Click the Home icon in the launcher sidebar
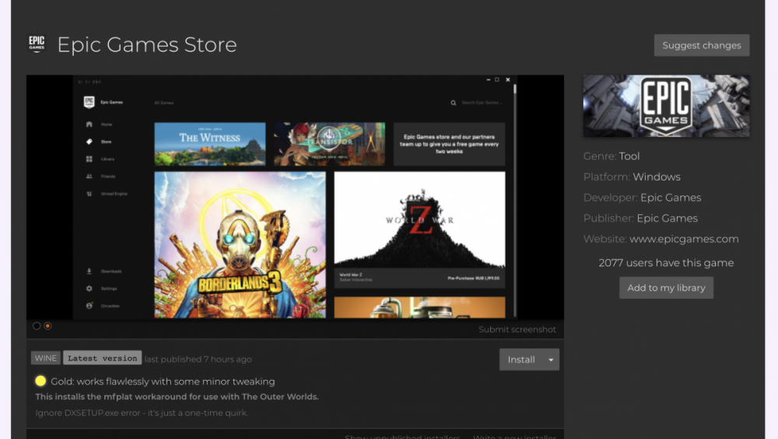 89,125
